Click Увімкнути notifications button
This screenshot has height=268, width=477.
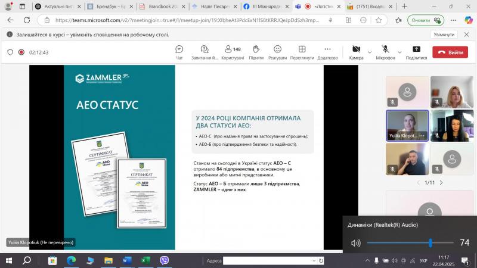click(x=444, y=35)
